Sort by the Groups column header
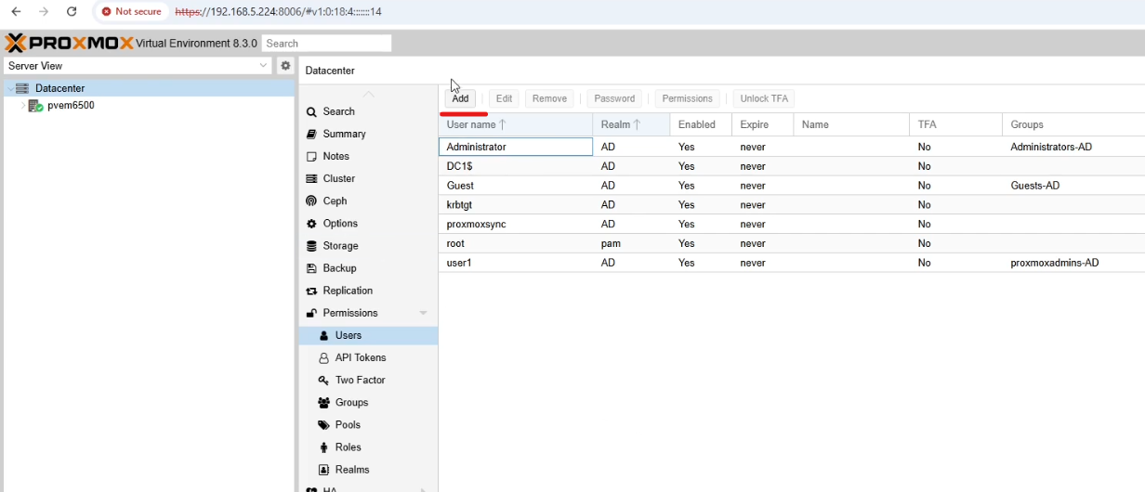The width and height of the screenshot is (1145, 492). click(1073, 124)
